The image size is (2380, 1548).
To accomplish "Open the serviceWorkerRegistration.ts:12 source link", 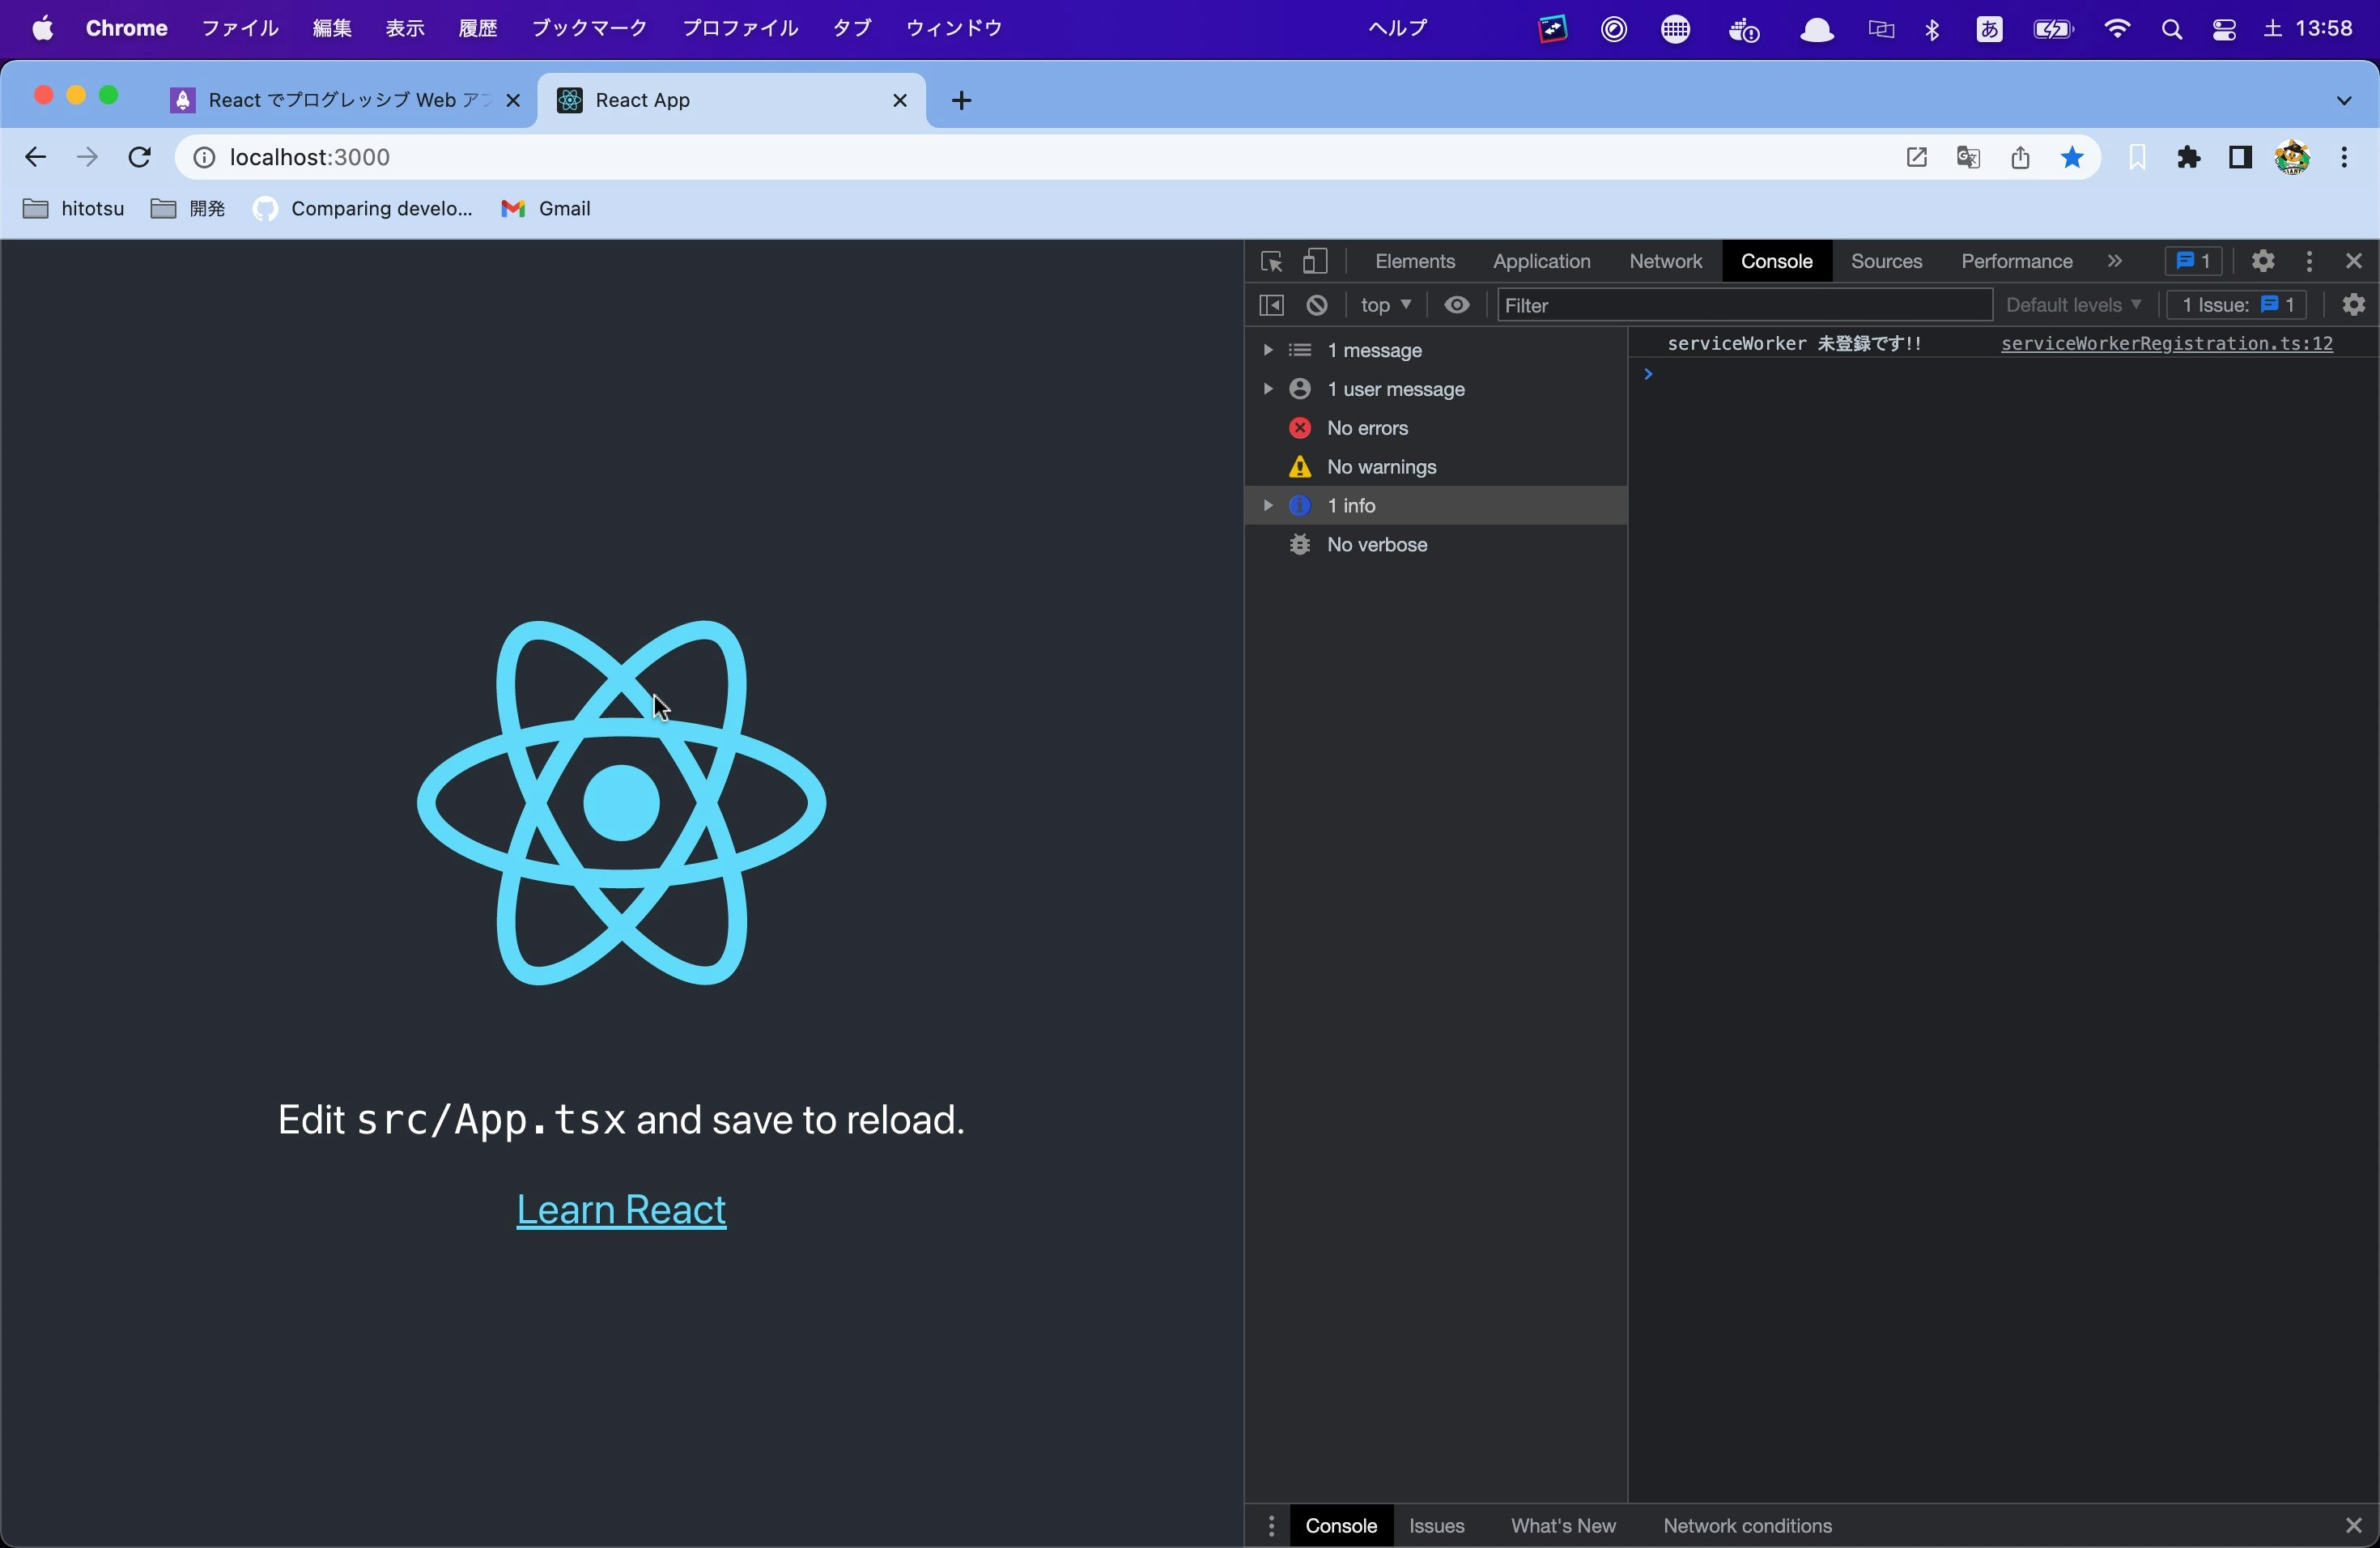I will coord(2166,344).
